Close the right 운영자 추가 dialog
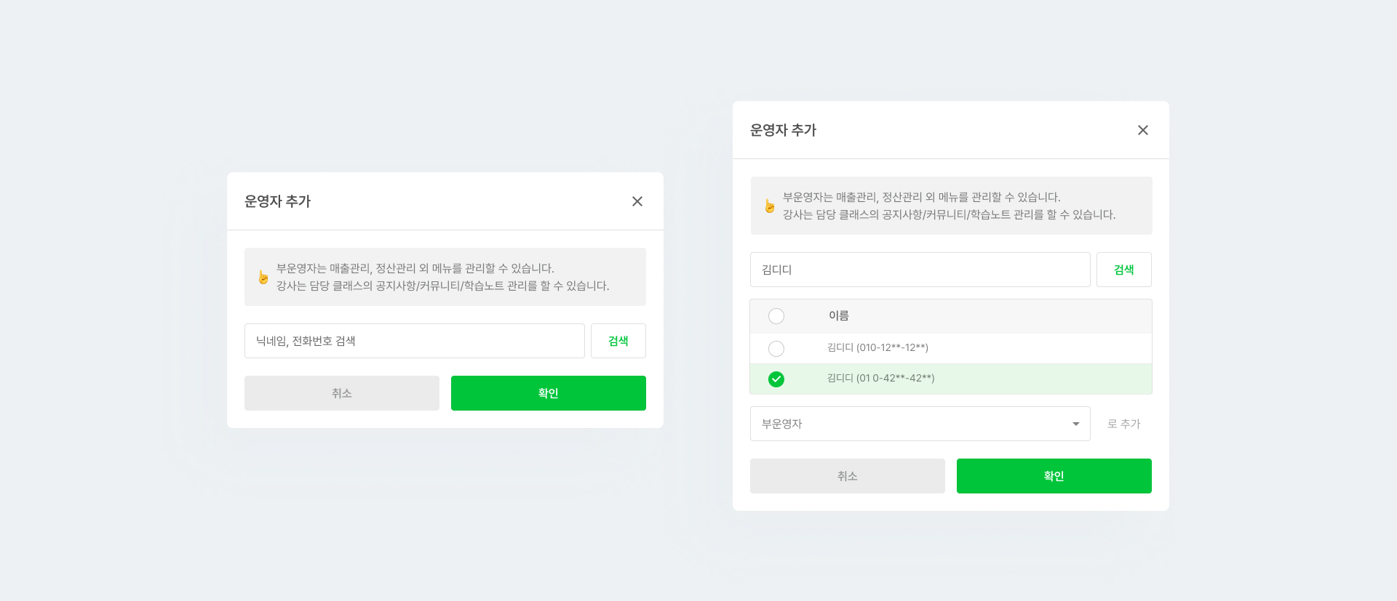 [x=1143, y=130]
